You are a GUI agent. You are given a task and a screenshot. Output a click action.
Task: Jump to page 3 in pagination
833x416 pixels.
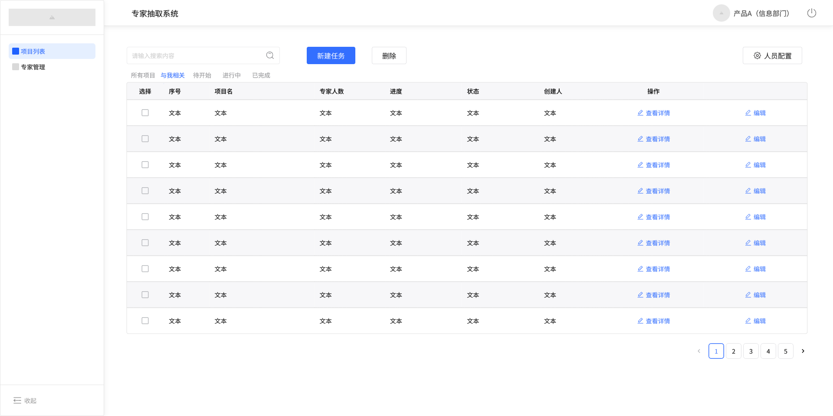pyautogui.click(x=751, y=351)
